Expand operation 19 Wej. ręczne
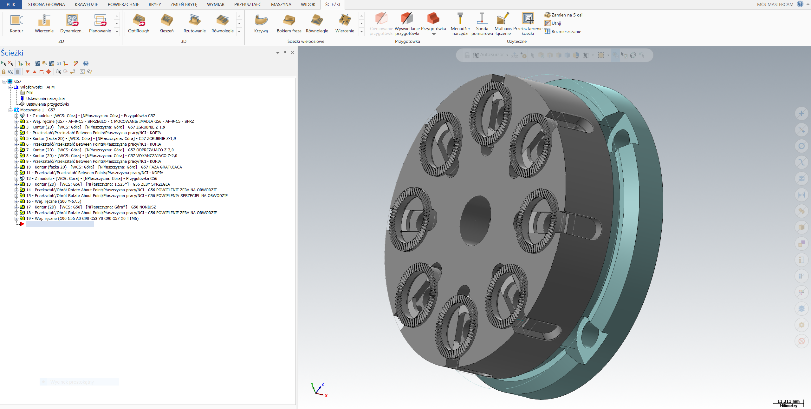This screenshot has height=409, width=811. [x=16, y=219]
